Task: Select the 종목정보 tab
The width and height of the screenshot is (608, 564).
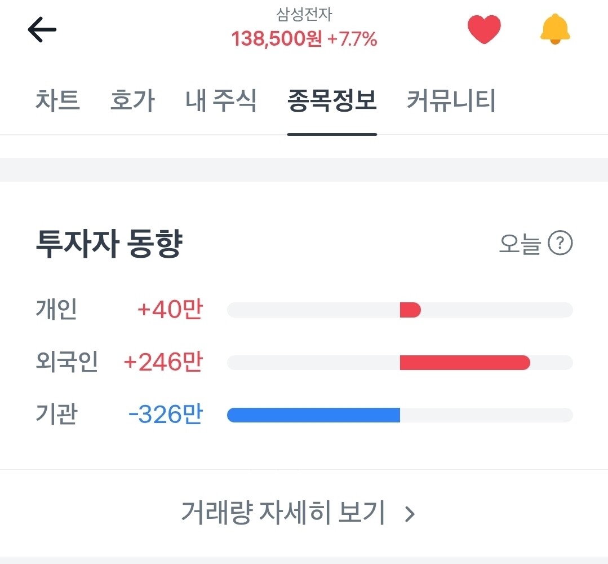Action: point(332,100)
